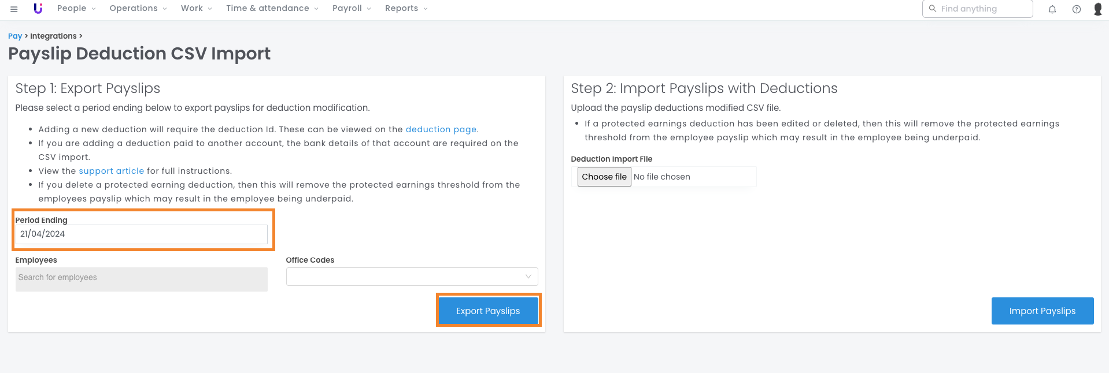1109x373 pixels.
Task: Open the user profile avatar
Action: pos(1097,9)
